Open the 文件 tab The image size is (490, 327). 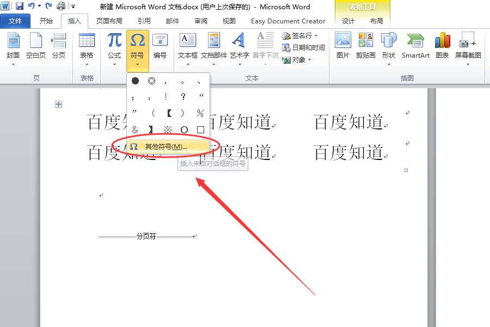15,21
